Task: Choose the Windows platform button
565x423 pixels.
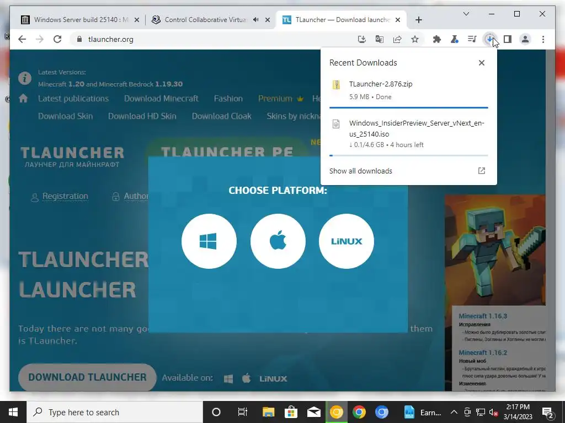Action: click(x=209, y=241)
